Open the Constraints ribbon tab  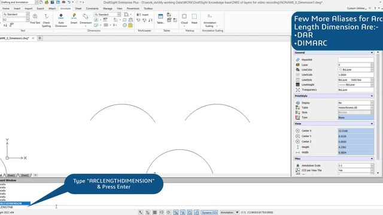pos(92,8)
